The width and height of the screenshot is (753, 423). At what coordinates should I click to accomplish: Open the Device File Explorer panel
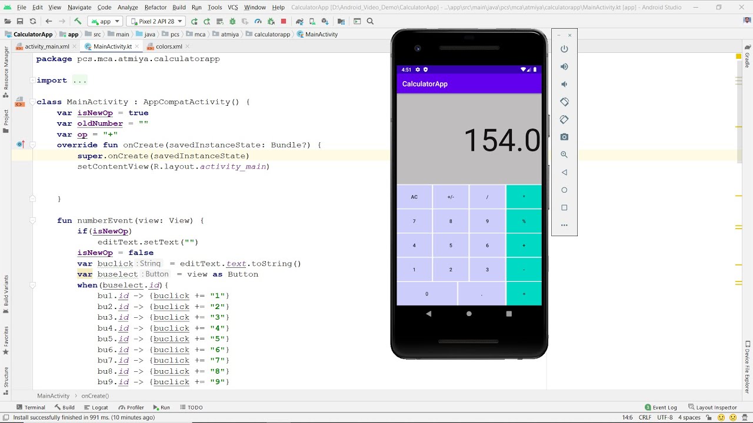click(748, 367)
